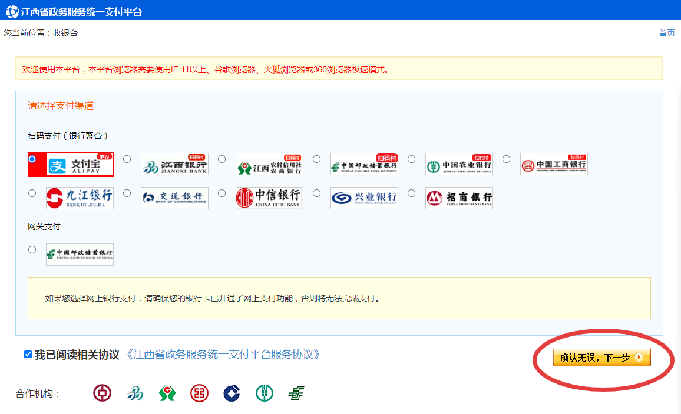Choose radio for 江西农村信用社 农商银行

pyautogui.click(x=222, y=159)
